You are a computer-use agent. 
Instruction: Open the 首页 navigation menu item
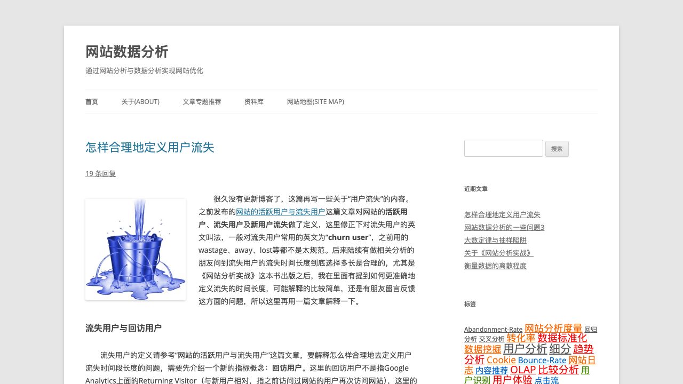[92, 102]
